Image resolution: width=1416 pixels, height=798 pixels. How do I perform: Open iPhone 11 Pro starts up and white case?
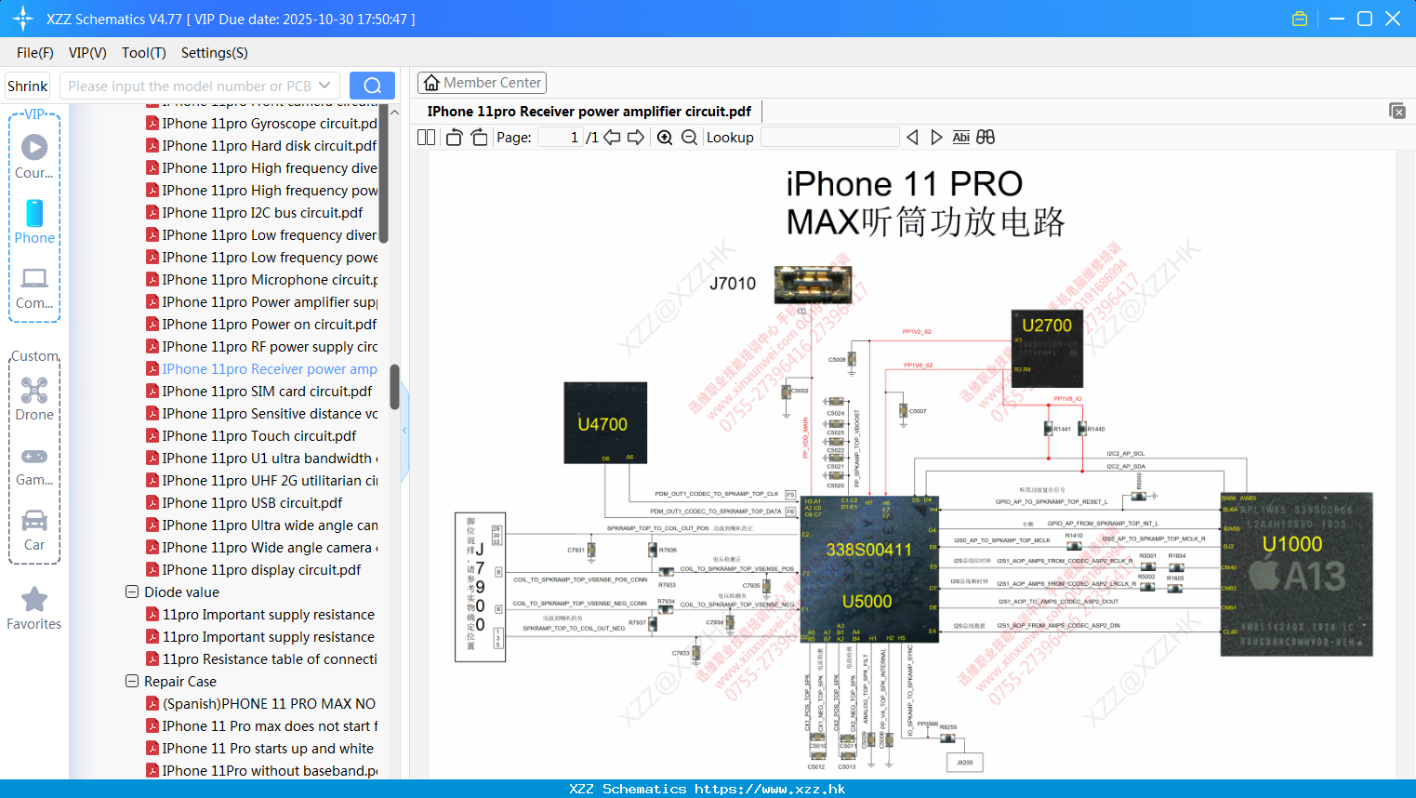tap(260, 748)
